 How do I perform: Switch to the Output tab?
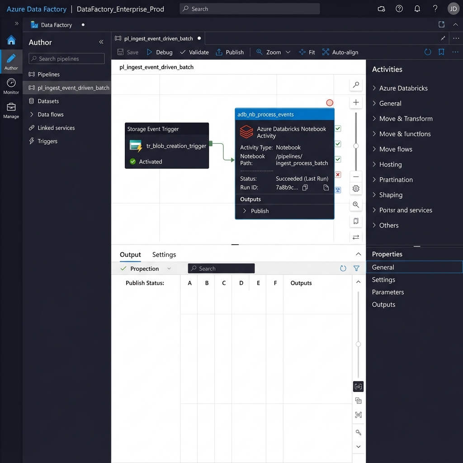click(130, 255)
